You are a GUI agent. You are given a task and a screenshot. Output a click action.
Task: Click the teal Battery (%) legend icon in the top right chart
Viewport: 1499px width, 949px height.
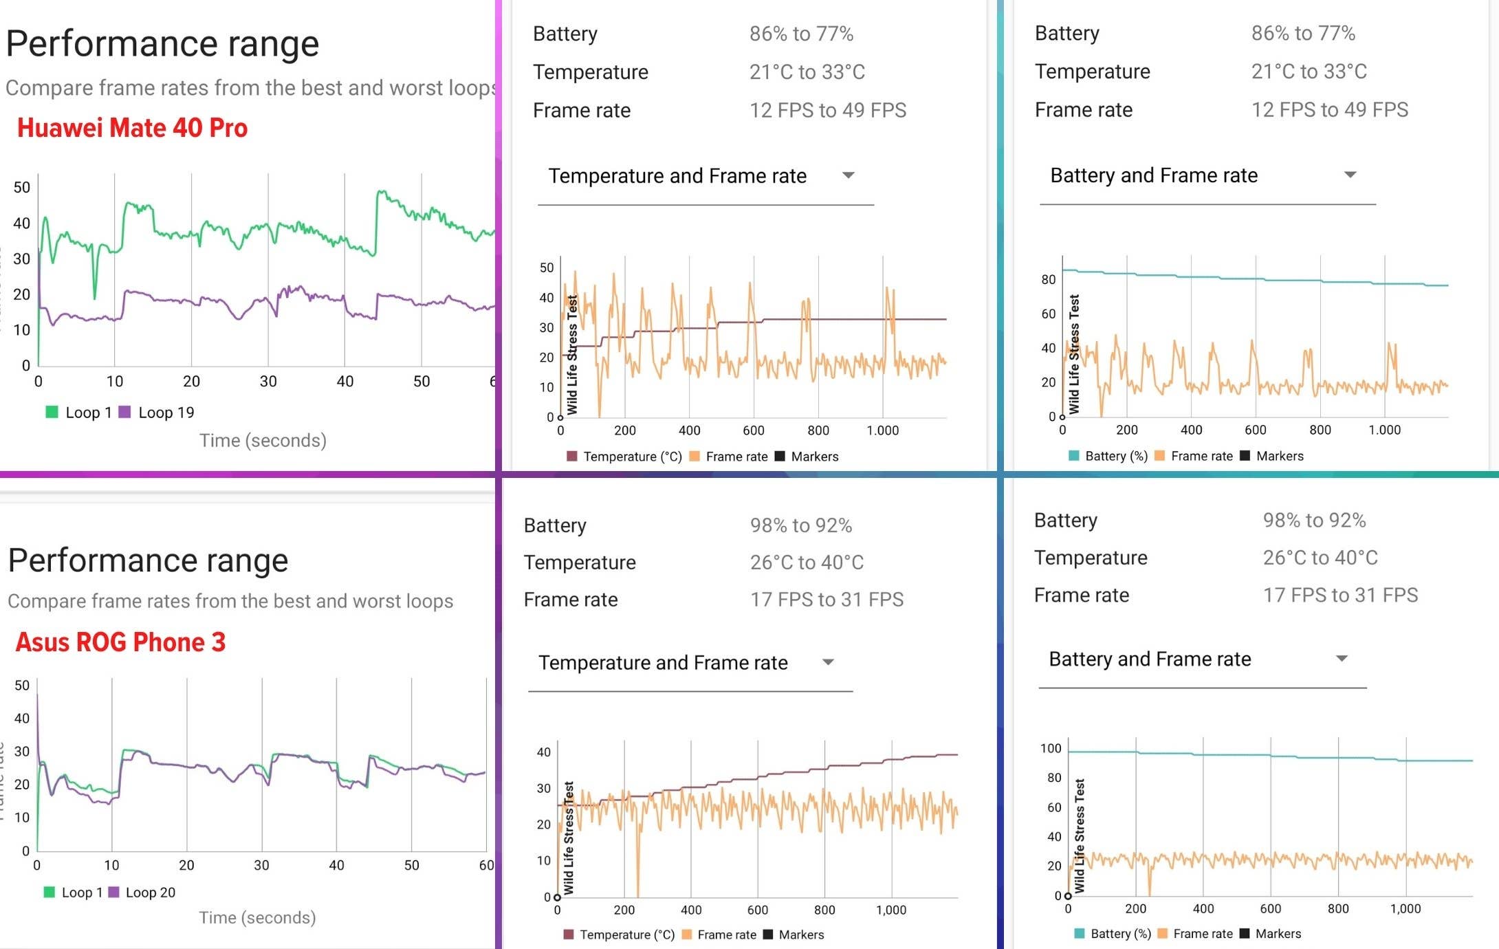(x=1073, y=455)
